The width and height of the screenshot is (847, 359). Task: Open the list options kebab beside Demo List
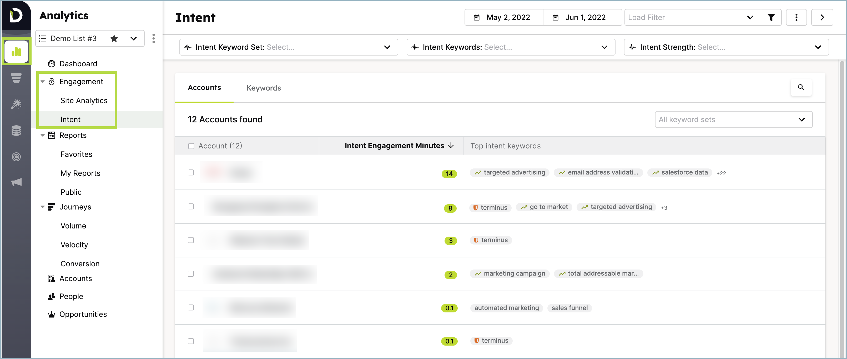click(x=154, y=38)
